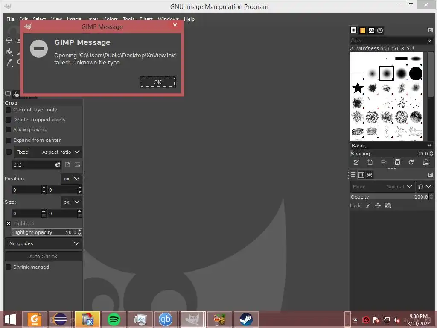
Task: Click Delete this brush icon
Action: [x=397, y=162]
